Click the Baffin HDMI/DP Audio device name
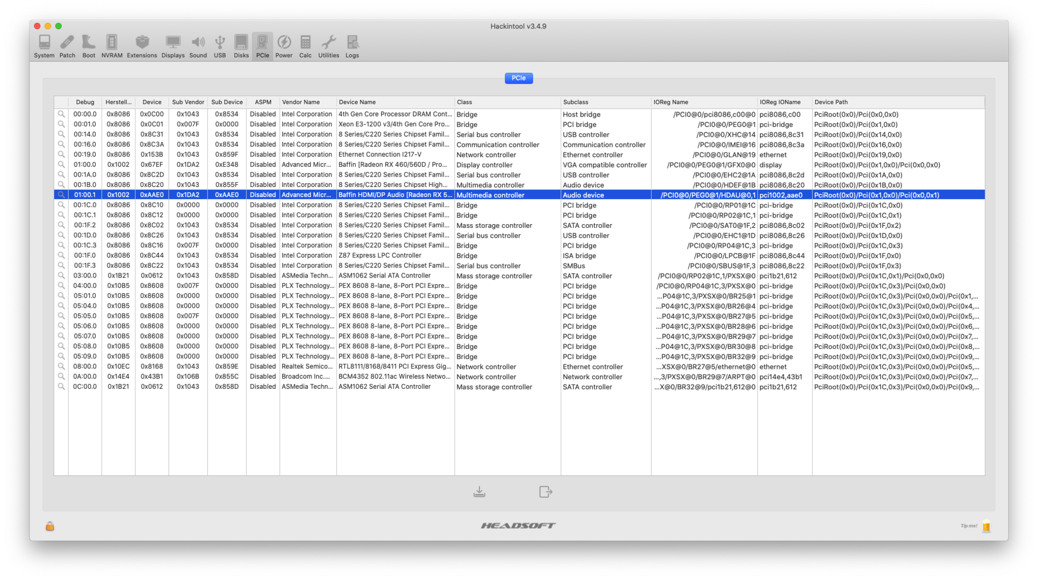This screenshot has width=1038, height=580. 395,195
